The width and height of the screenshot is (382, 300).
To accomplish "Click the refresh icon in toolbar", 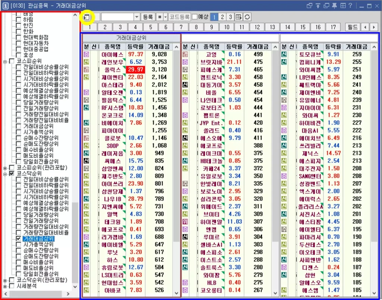I will pos(247,17).
